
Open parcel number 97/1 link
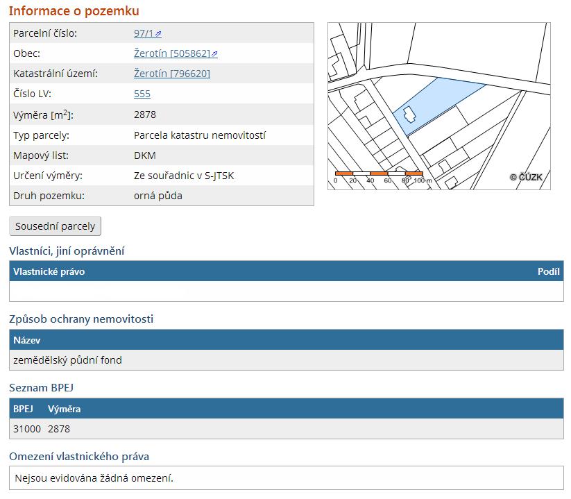click(x=144, y=33)
